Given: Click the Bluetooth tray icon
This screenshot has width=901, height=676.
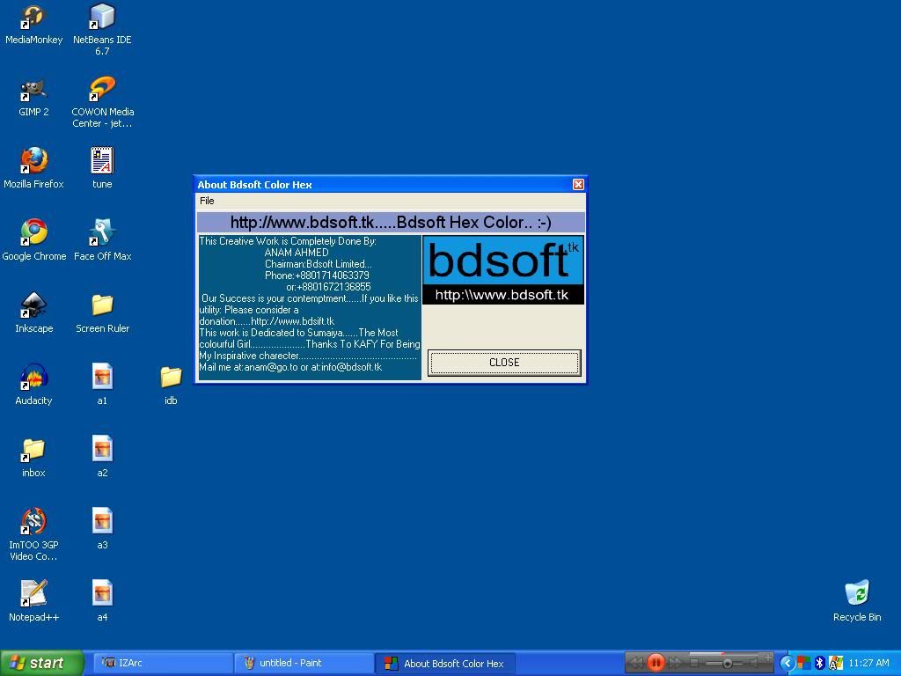Looking at the screenshot, I should pyautogui.click(x=819, y=663).
